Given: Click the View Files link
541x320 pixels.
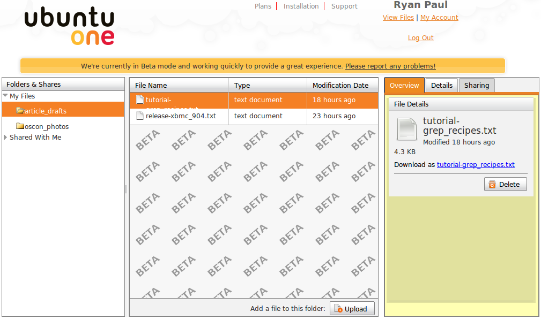Looking at the screenshot, I should [398, 18].
